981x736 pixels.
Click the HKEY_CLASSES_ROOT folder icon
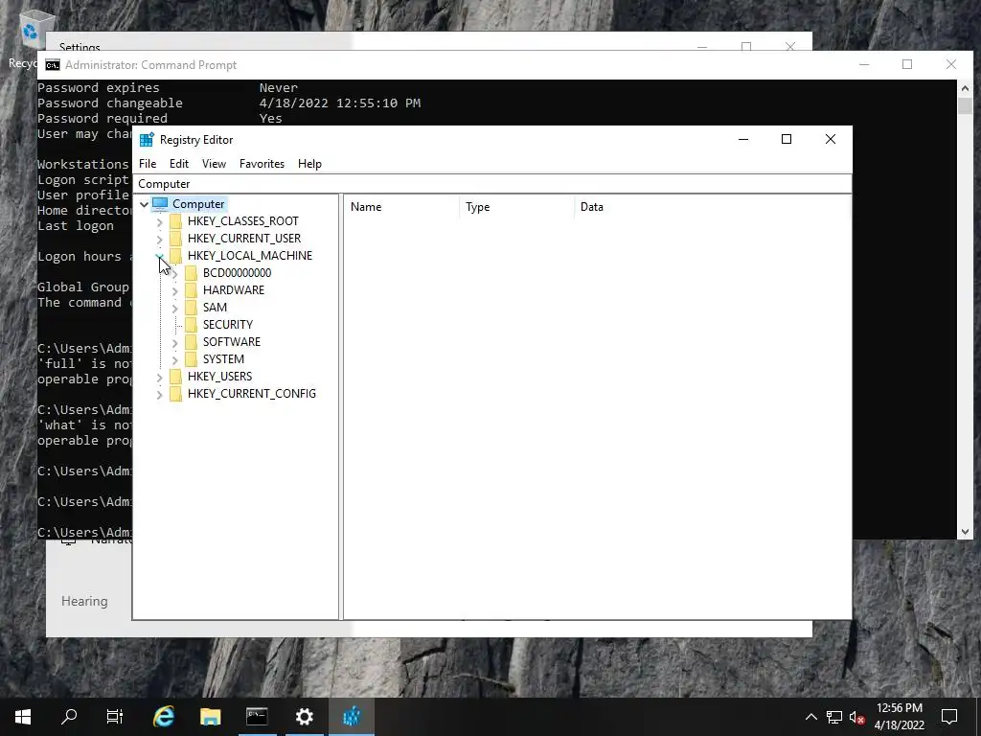176,221
